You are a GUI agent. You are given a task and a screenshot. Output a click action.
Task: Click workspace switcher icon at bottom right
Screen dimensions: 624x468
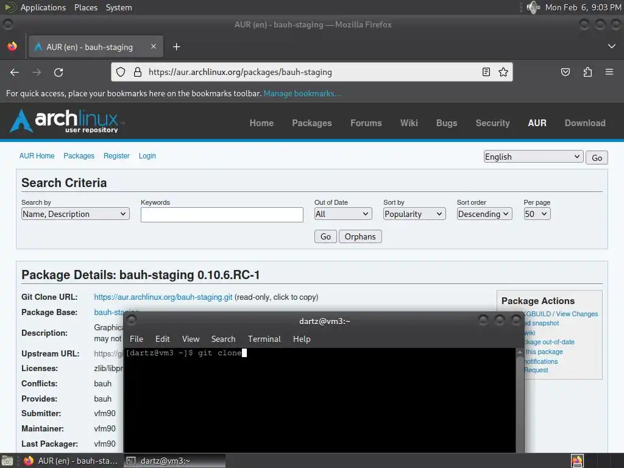coord(577,461)
